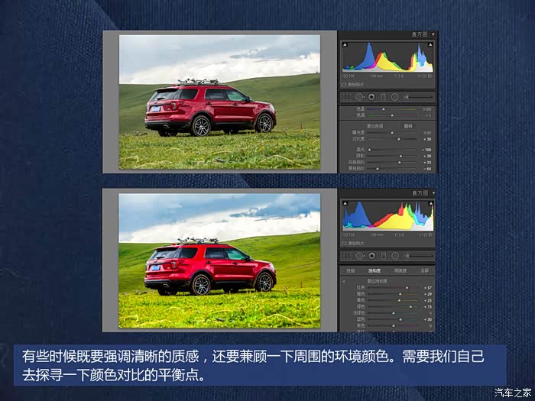Screen dimensions: 535x401
Task: Click 自动 auto tone button
Action: [x=408, y=126]
